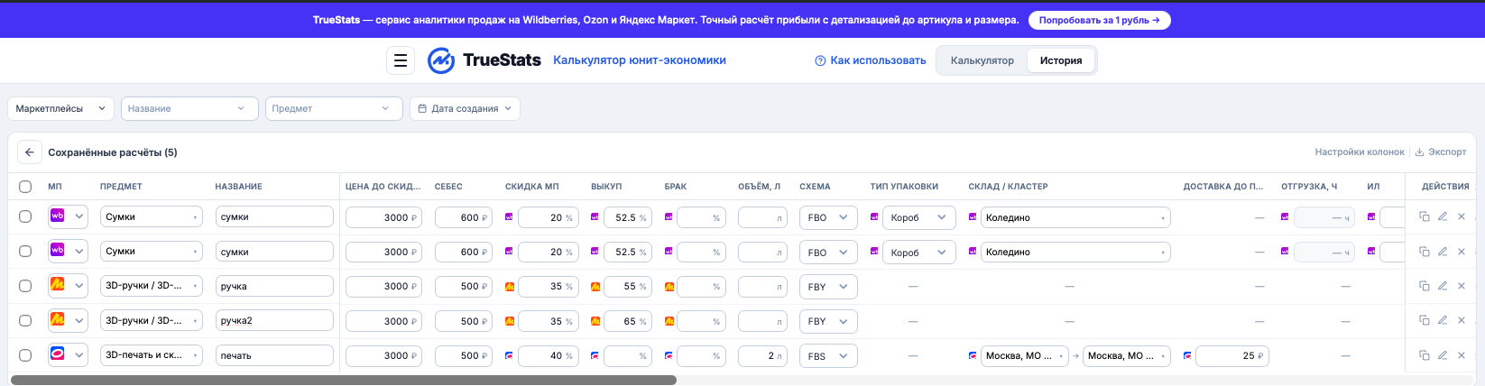
Task: Delete the ручка2 row
Action: pyautogui.click(x=1462, y=320)
